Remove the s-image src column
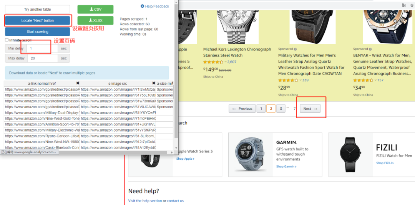 [153, 83]
